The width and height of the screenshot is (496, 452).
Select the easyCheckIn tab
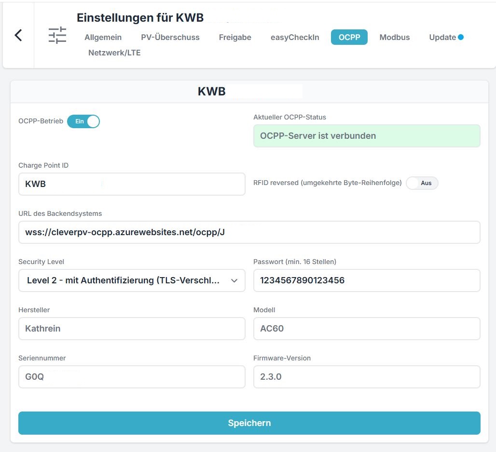pyautogui.click(x=295, y=37)
